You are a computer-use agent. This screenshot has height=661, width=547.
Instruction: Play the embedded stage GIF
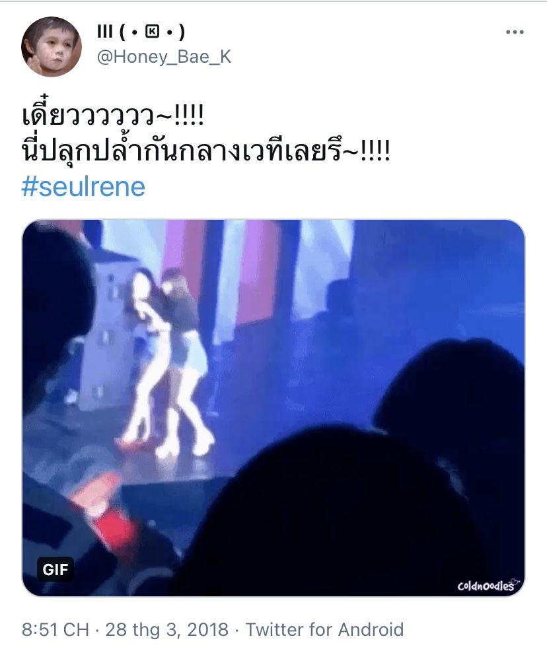[273, 407]
